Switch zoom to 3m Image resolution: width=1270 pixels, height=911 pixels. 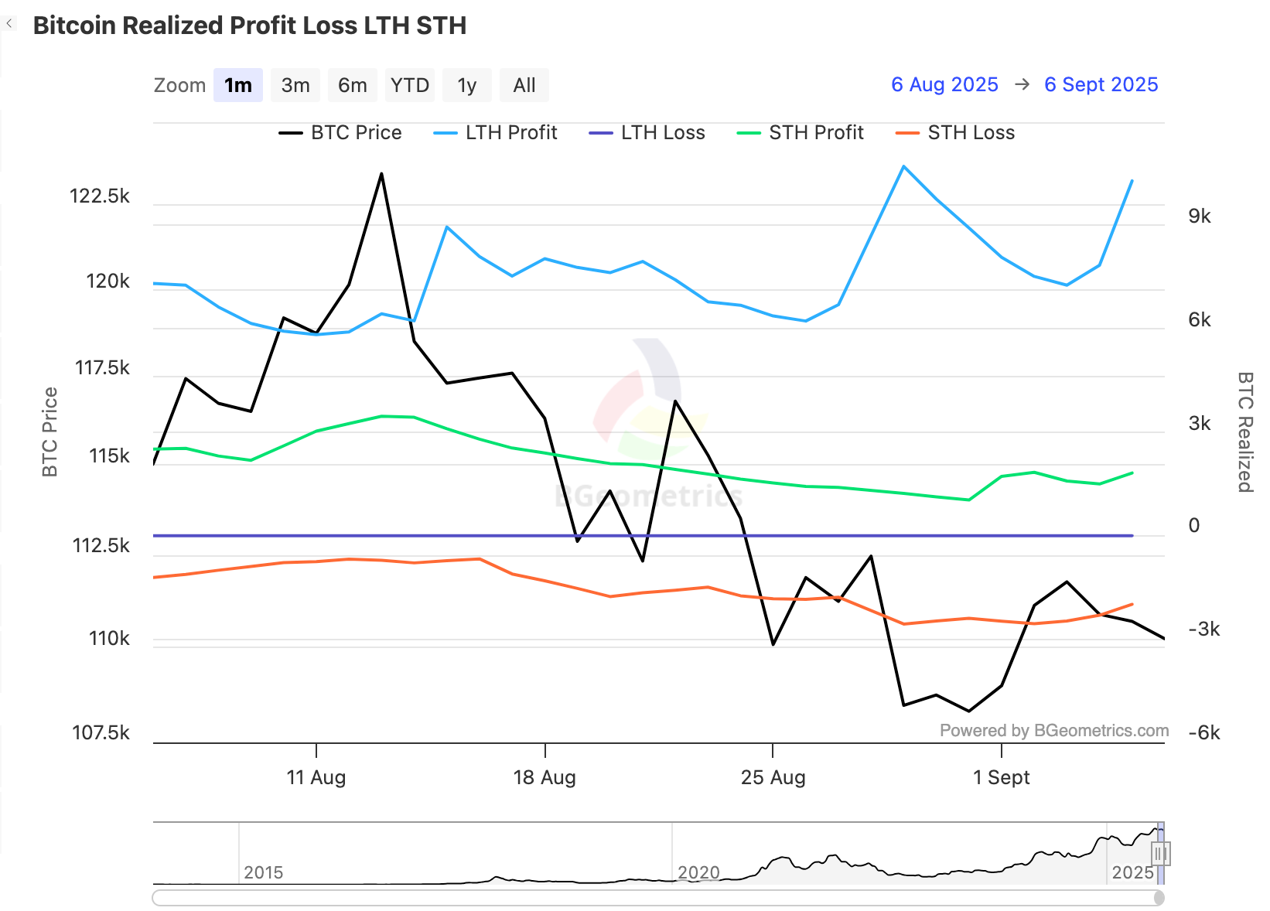pos(295,85)
